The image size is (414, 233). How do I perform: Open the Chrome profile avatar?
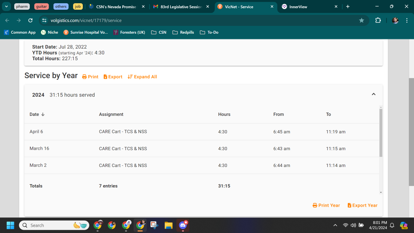395,20
